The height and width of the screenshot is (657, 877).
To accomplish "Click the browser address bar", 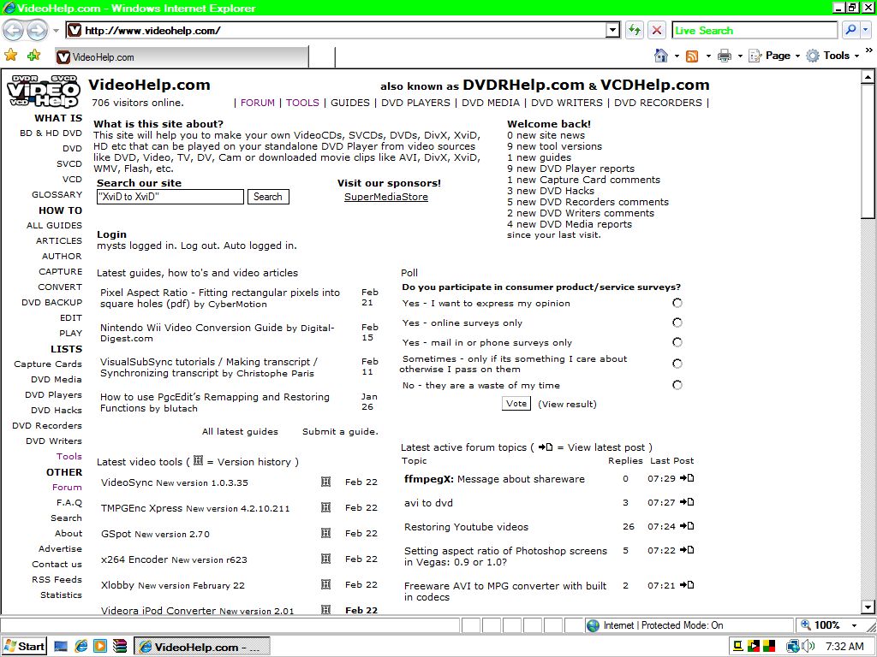I will [336, 30].
